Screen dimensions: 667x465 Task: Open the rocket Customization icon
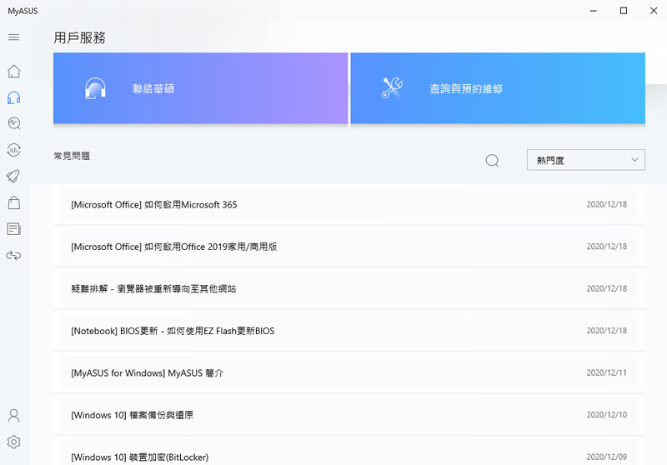tap(13, 176)
